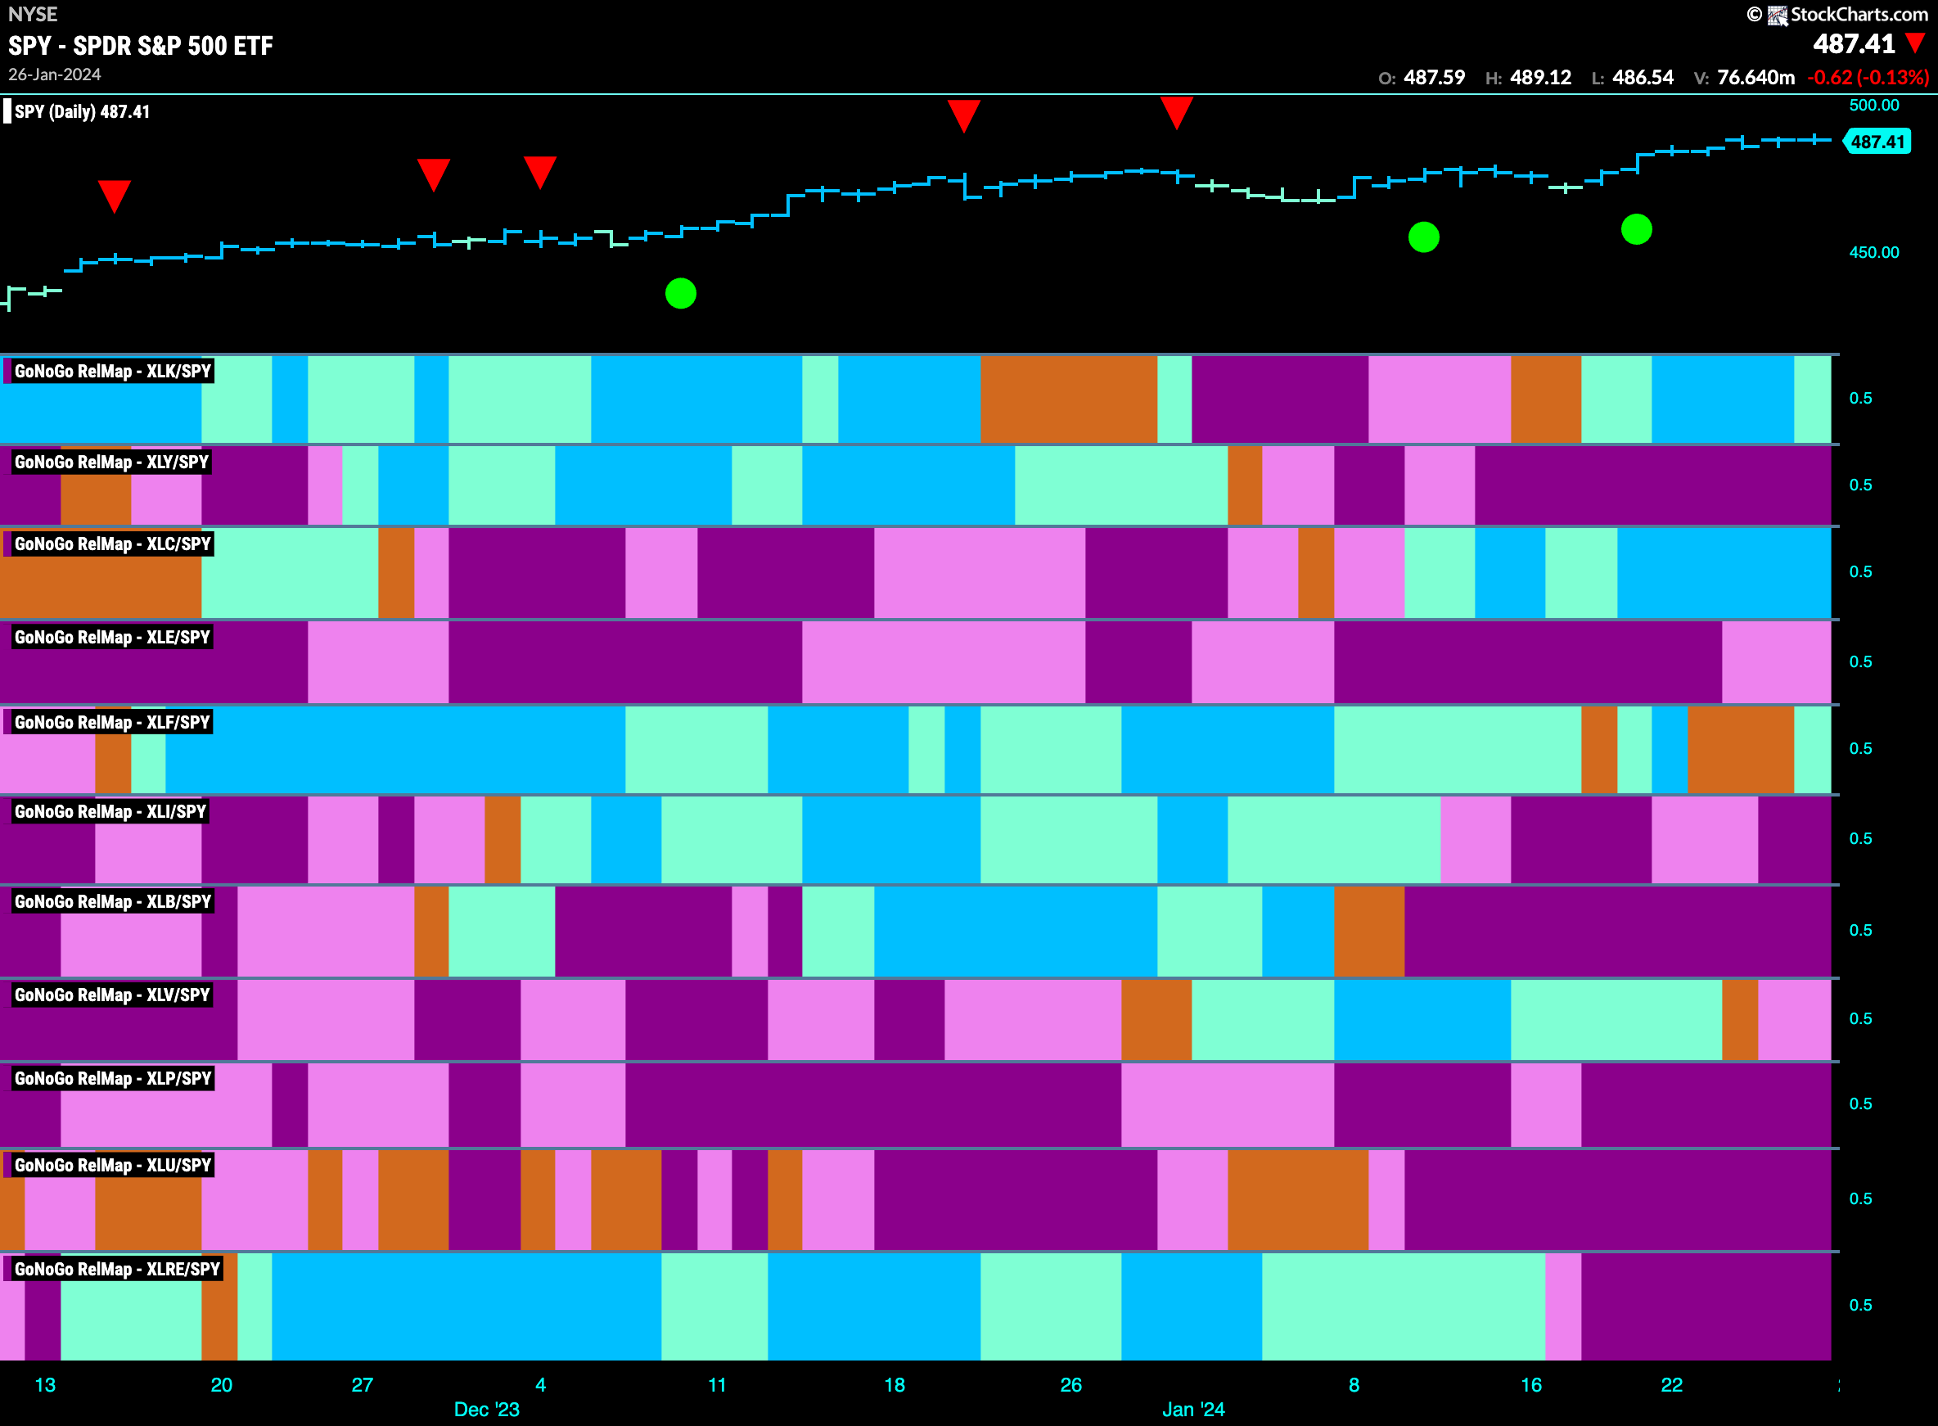Click the wide orange block in XLK/SPY panel

tap(1068, 399)
